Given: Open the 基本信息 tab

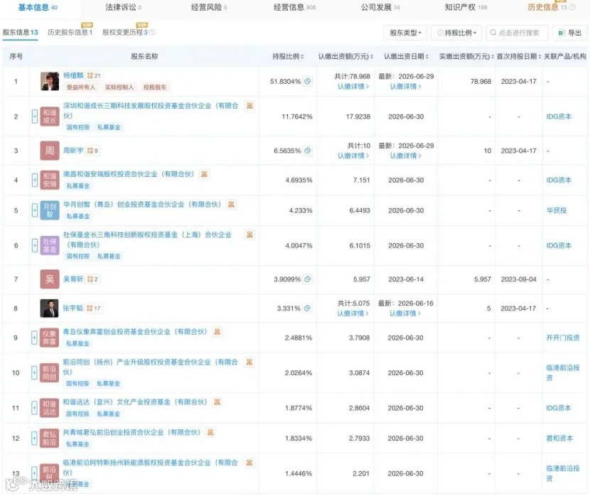Looking at the screenshot, I should 38,7.
